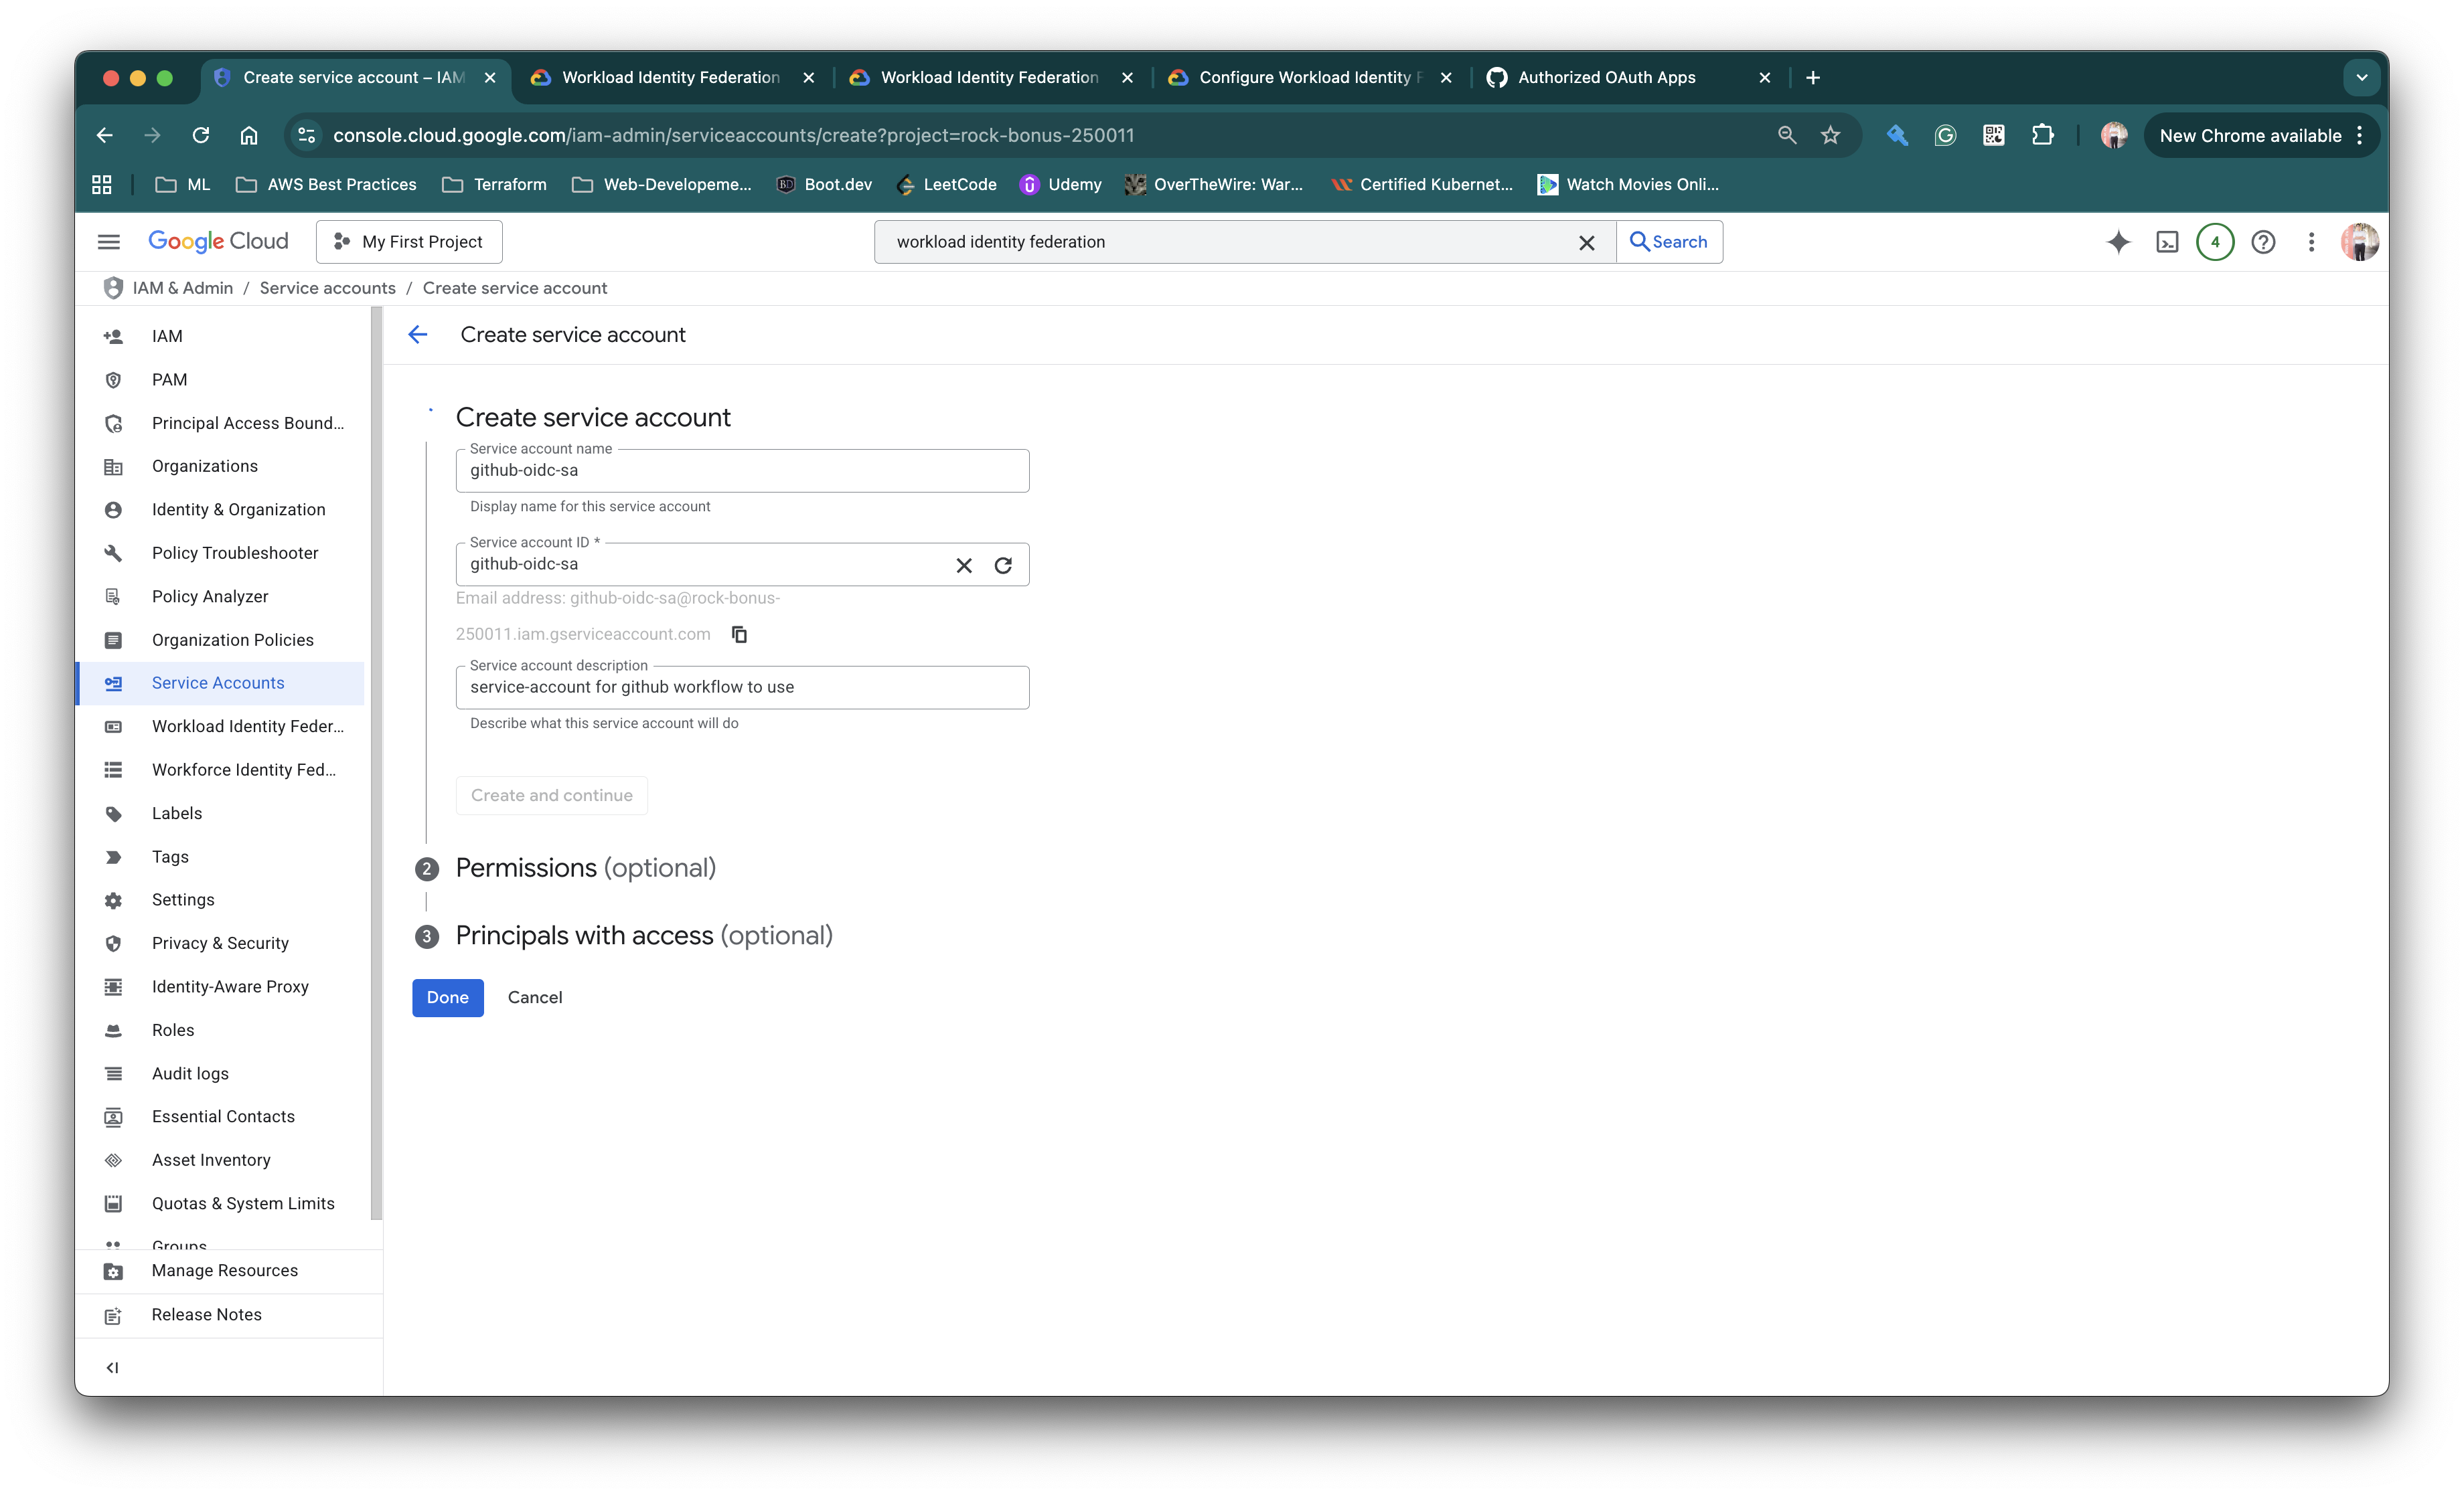Focus the Service account name field
The image size is (2464, 1495).
coord(742,470)
